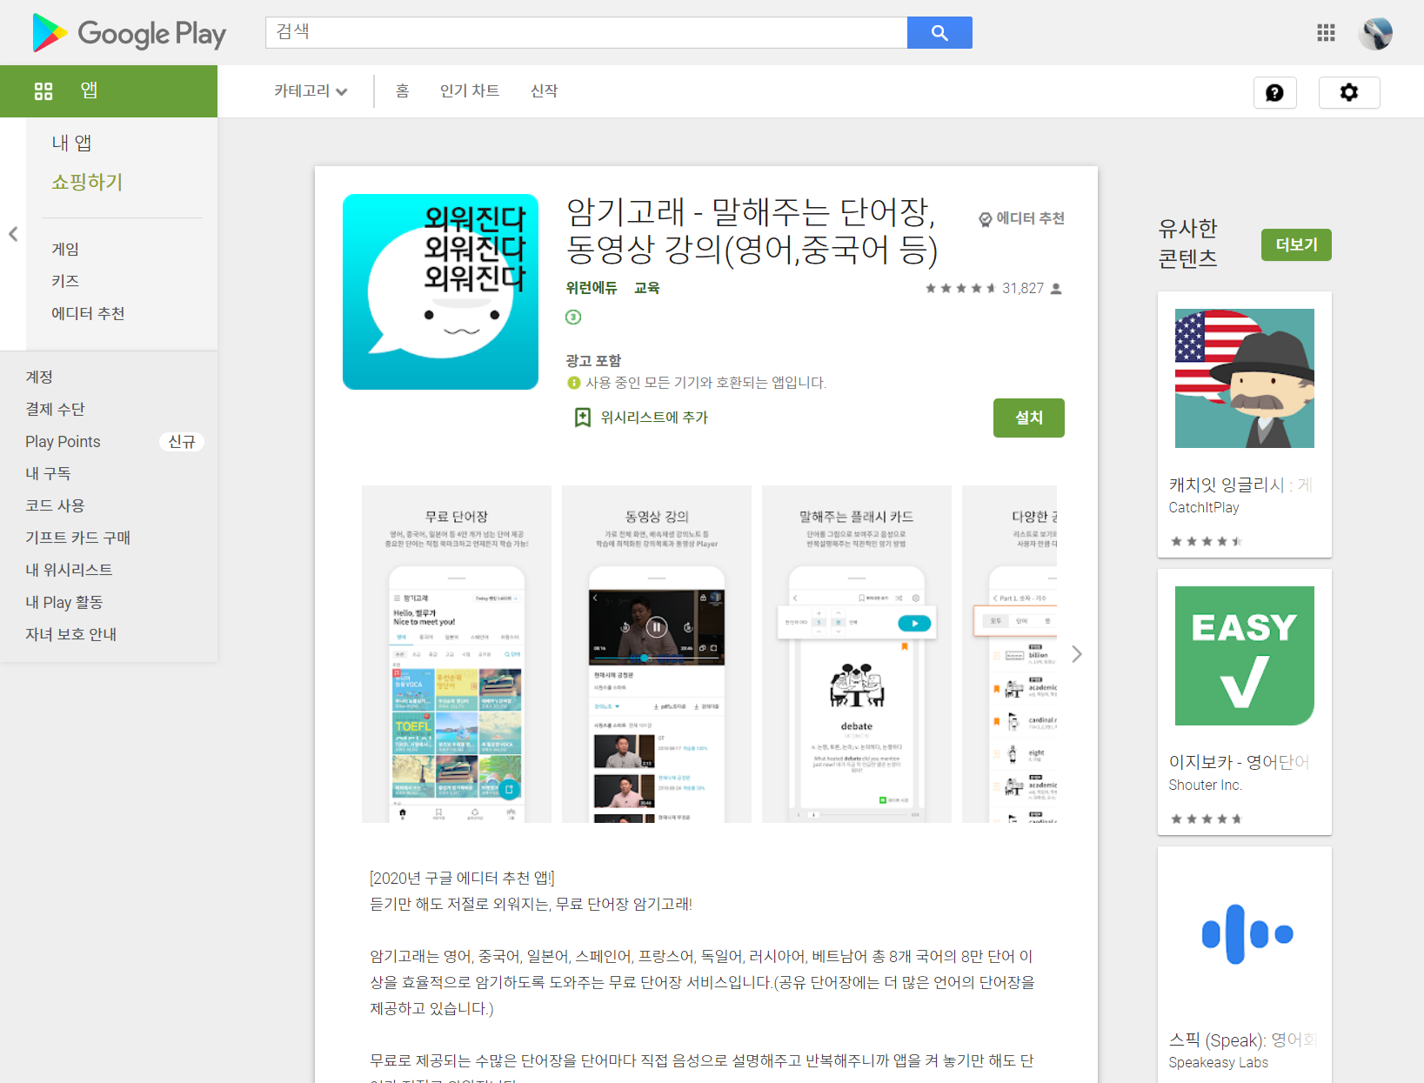Screen dimensions: 1424x1083
Task: Click the blue search magnifier button
Action: (939, 32)
